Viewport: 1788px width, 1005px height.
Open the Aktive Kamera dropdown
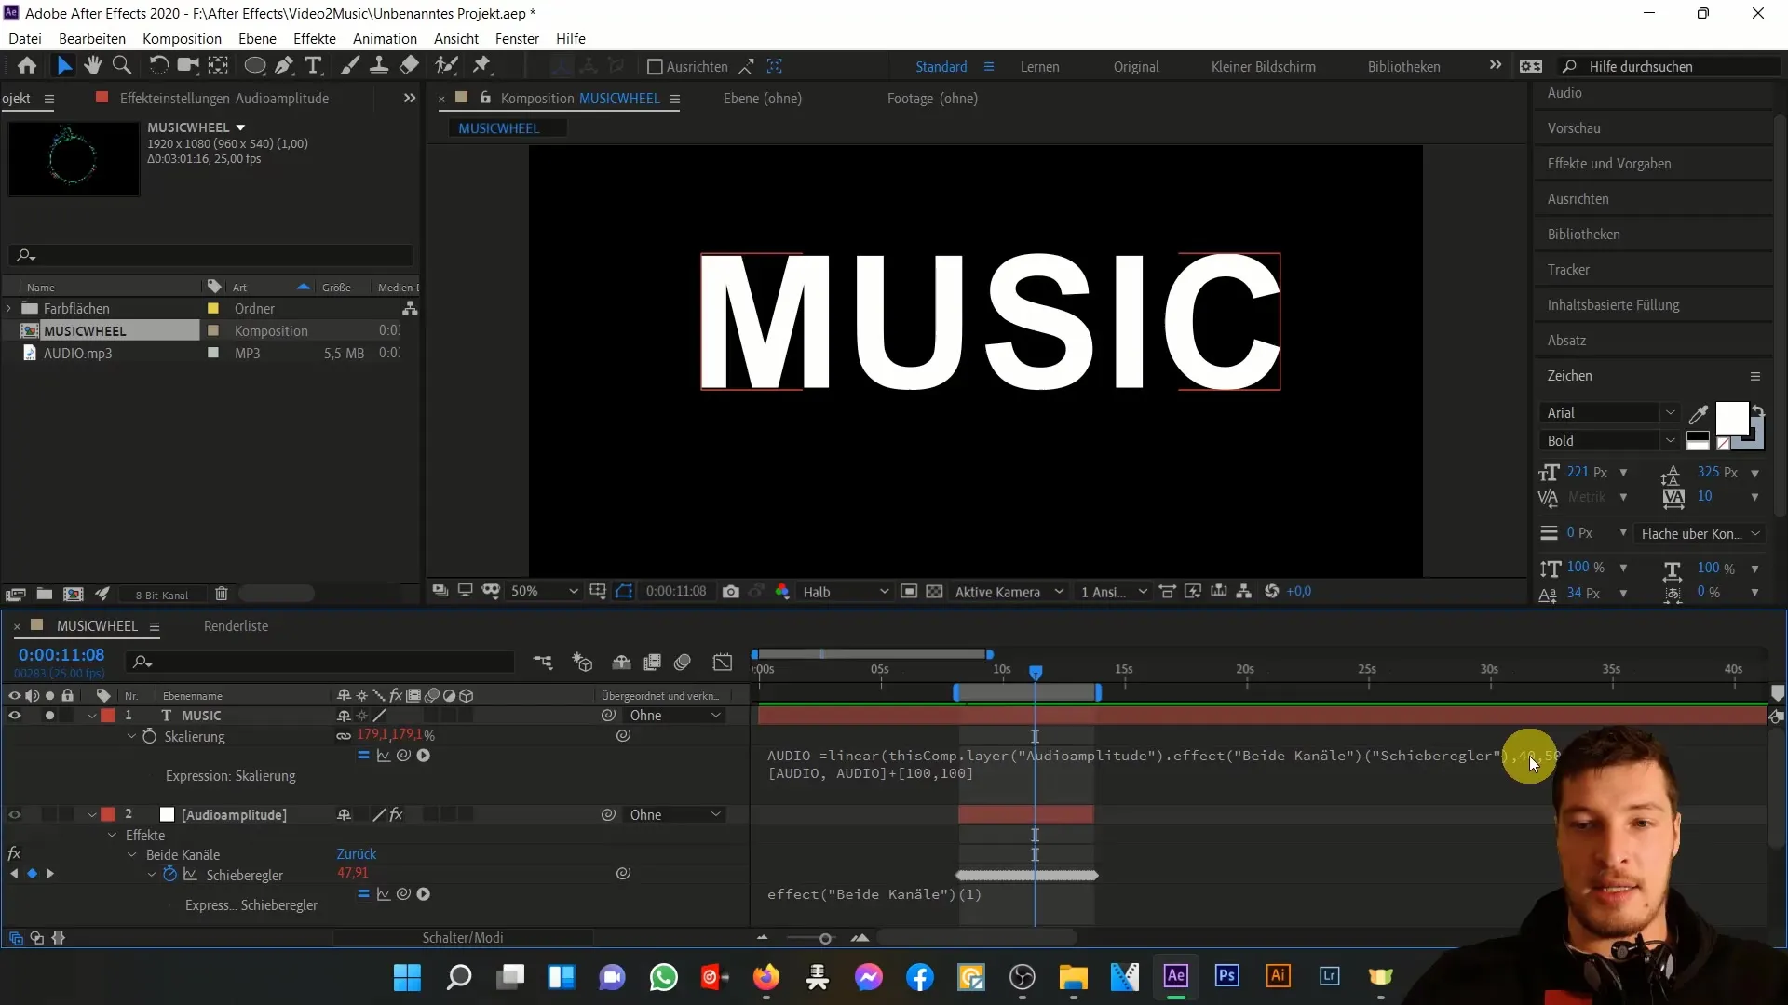(x=1009, y=592)
